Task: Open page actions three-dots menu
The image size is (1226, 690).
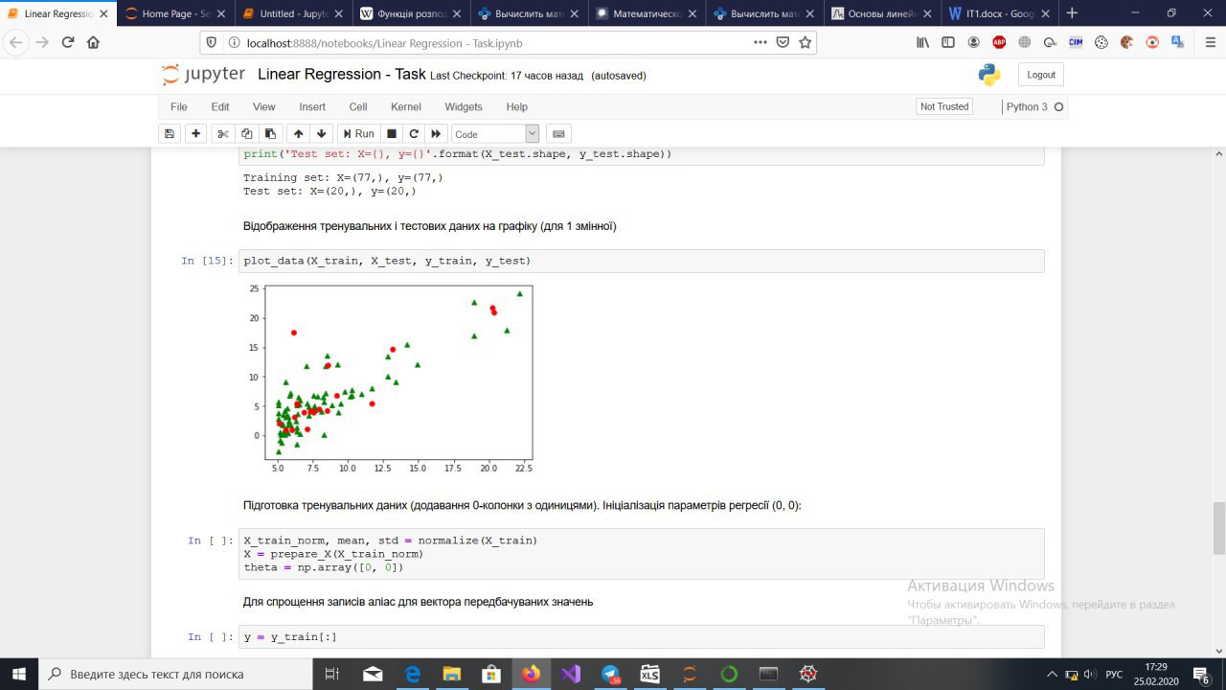Action: pyautogui.click(x=761, y=42)
